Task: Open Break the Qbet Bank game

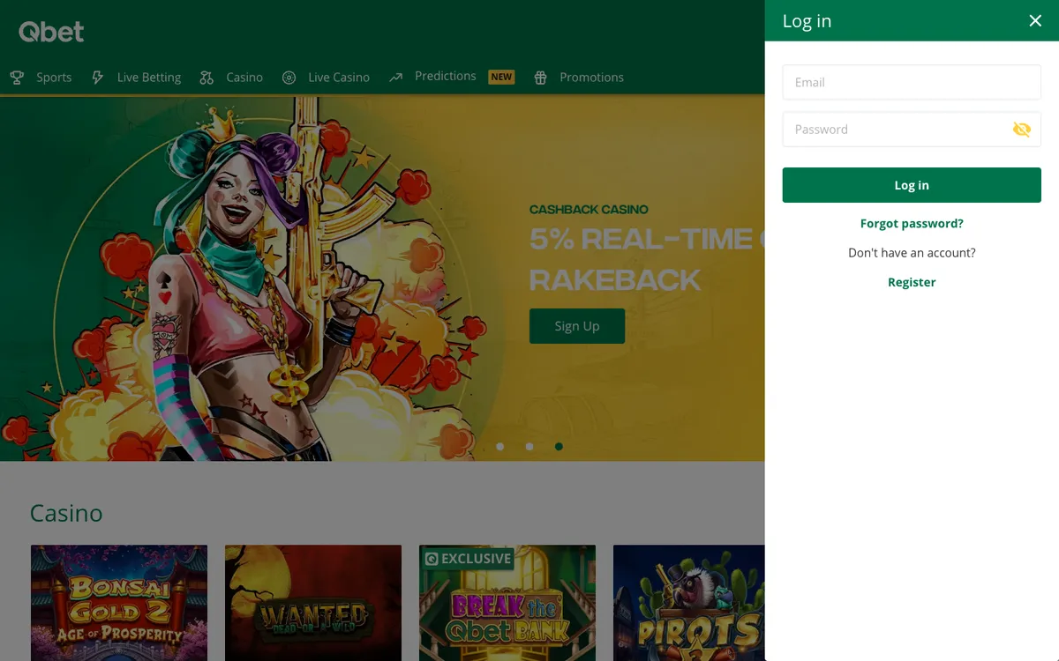Action: click(507, 603)
